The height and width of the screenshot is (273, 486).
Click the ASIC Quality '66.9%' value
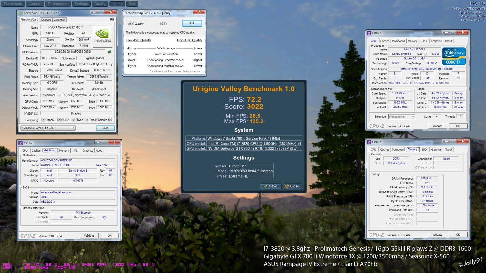(163, 24)
